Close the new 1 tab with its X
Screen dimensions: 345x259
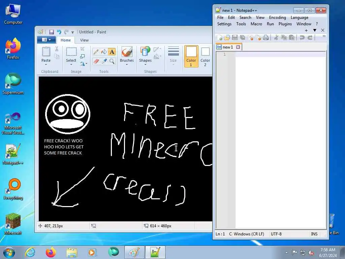[238, 47]
